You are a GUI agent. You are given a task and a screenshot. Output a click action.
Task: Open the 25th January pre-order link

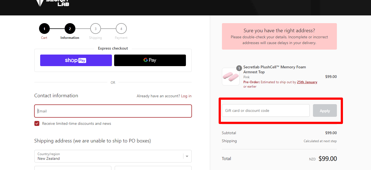tap(307, 82)
